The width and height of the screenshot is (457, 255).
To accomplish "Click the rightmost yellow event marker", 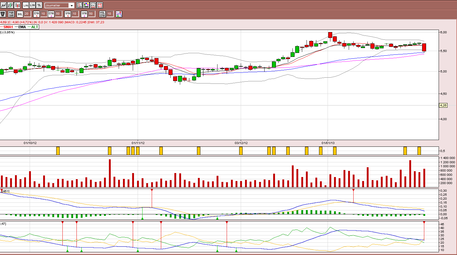I will [419, 151].
